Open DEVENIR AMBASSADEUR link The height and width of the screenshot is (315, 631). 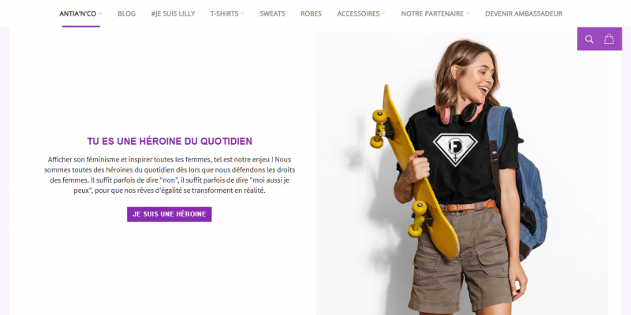(x=524, y=13)
